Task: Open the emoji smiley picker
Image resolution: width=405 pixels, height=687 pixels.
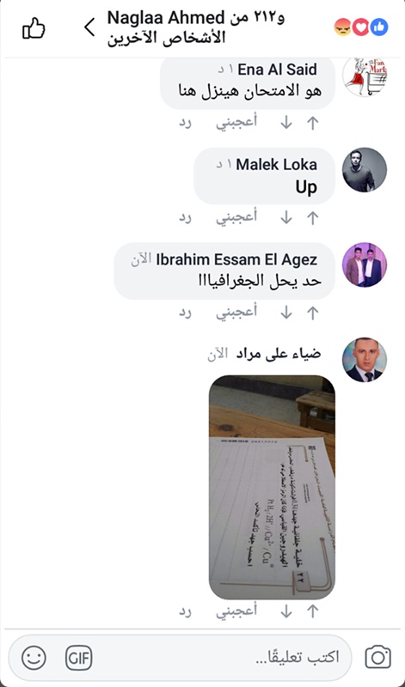Action: 34,658
